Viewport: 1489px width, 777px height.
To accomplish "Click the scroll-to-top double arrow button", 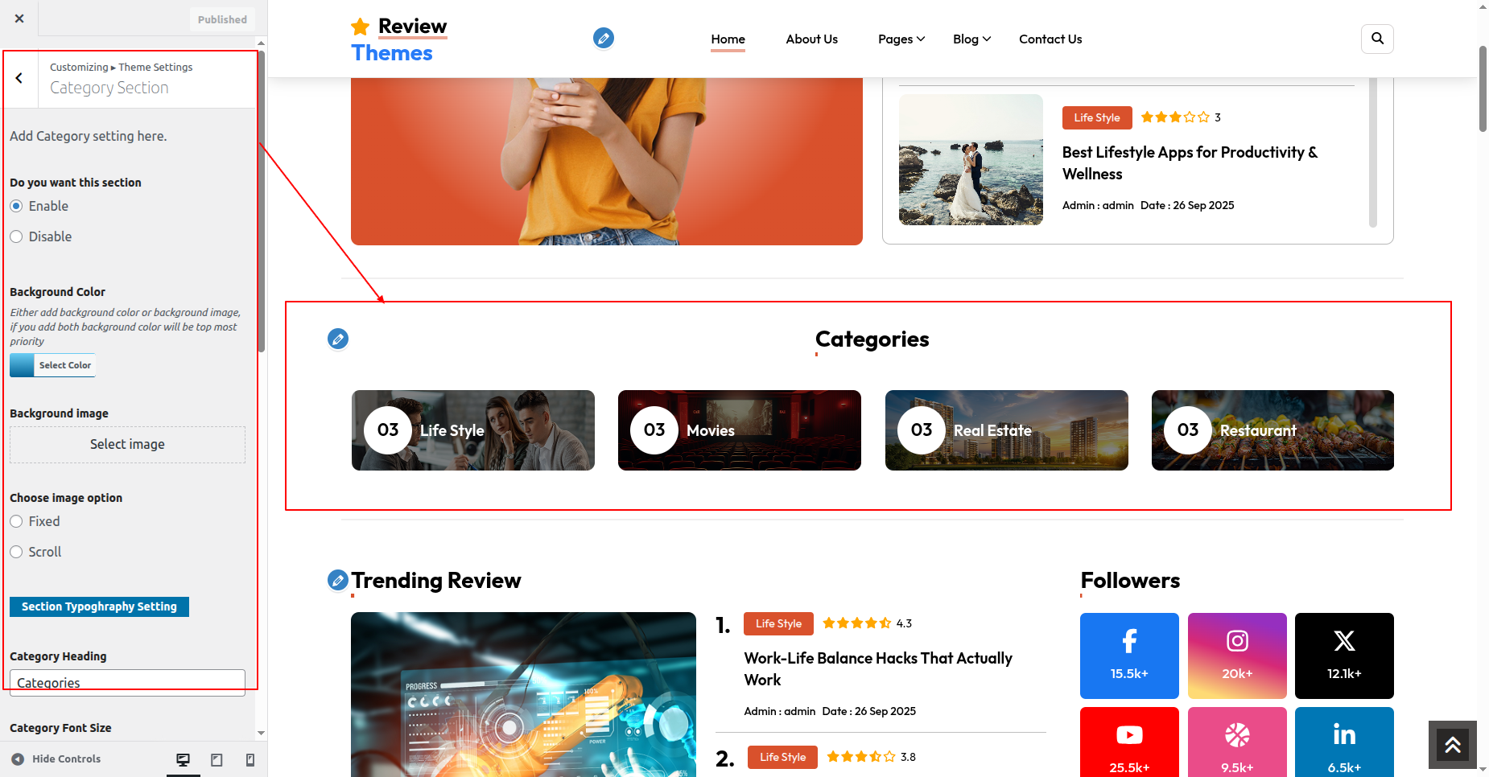I will (1452, 745).
